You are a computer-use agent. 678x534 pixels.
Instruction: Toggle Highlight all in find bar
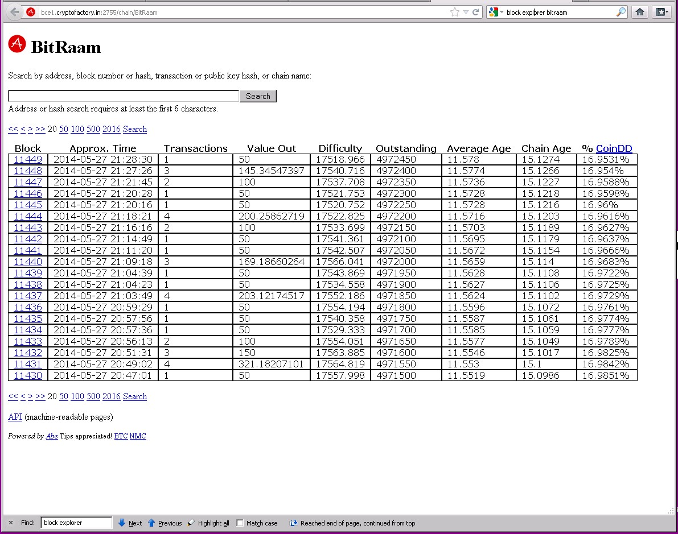pos(208,523)
